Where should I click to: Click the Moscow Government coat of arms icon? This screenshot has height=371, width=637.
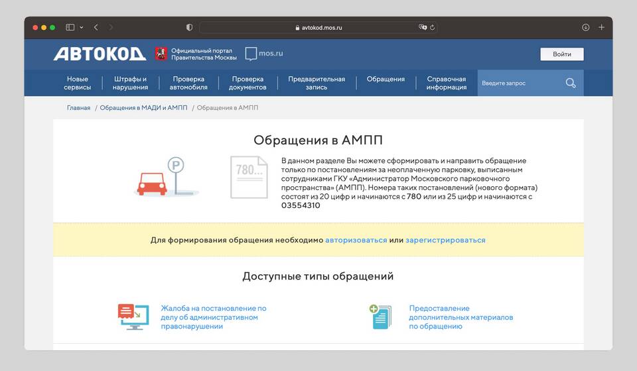point(161,54)
